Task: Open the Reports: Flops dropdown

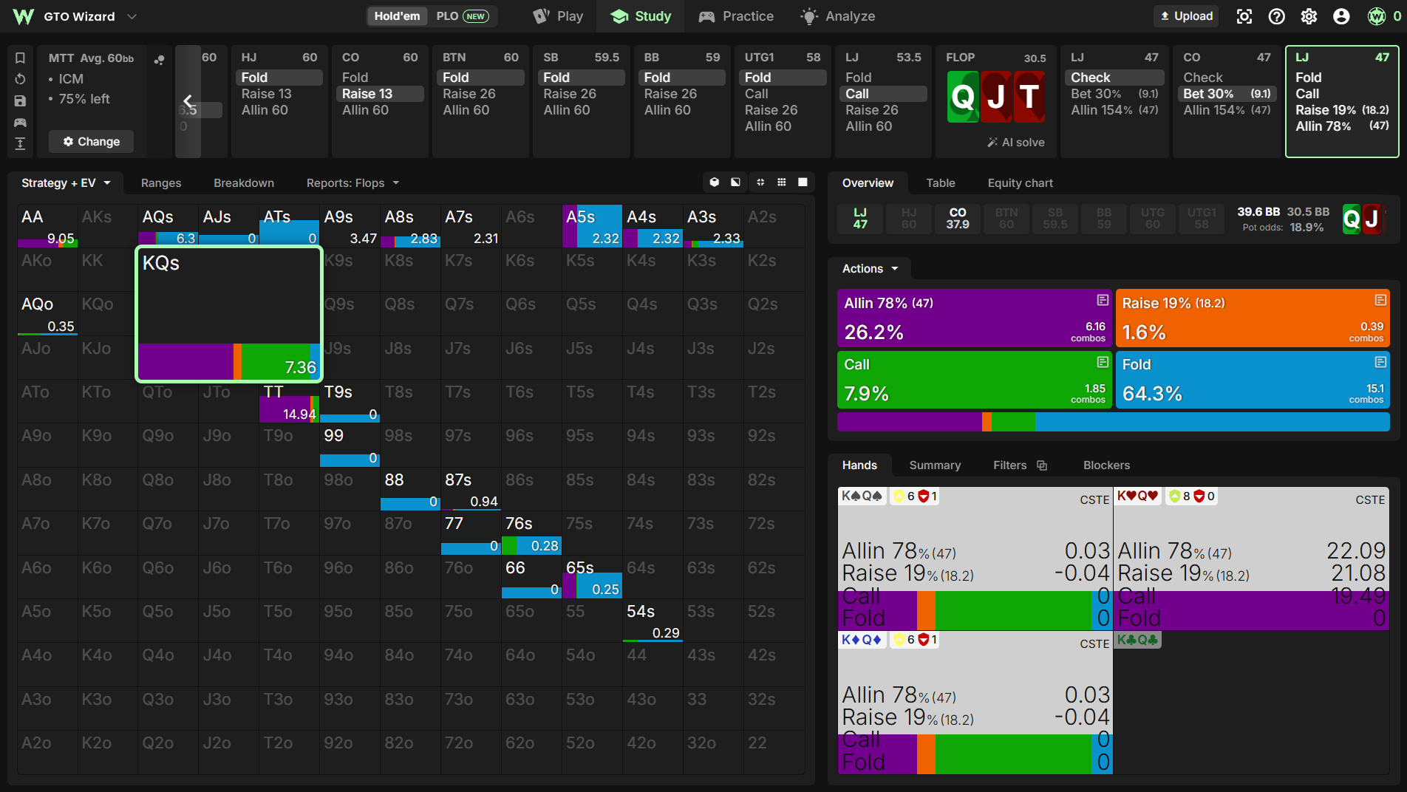Action: tap(352, 183)
